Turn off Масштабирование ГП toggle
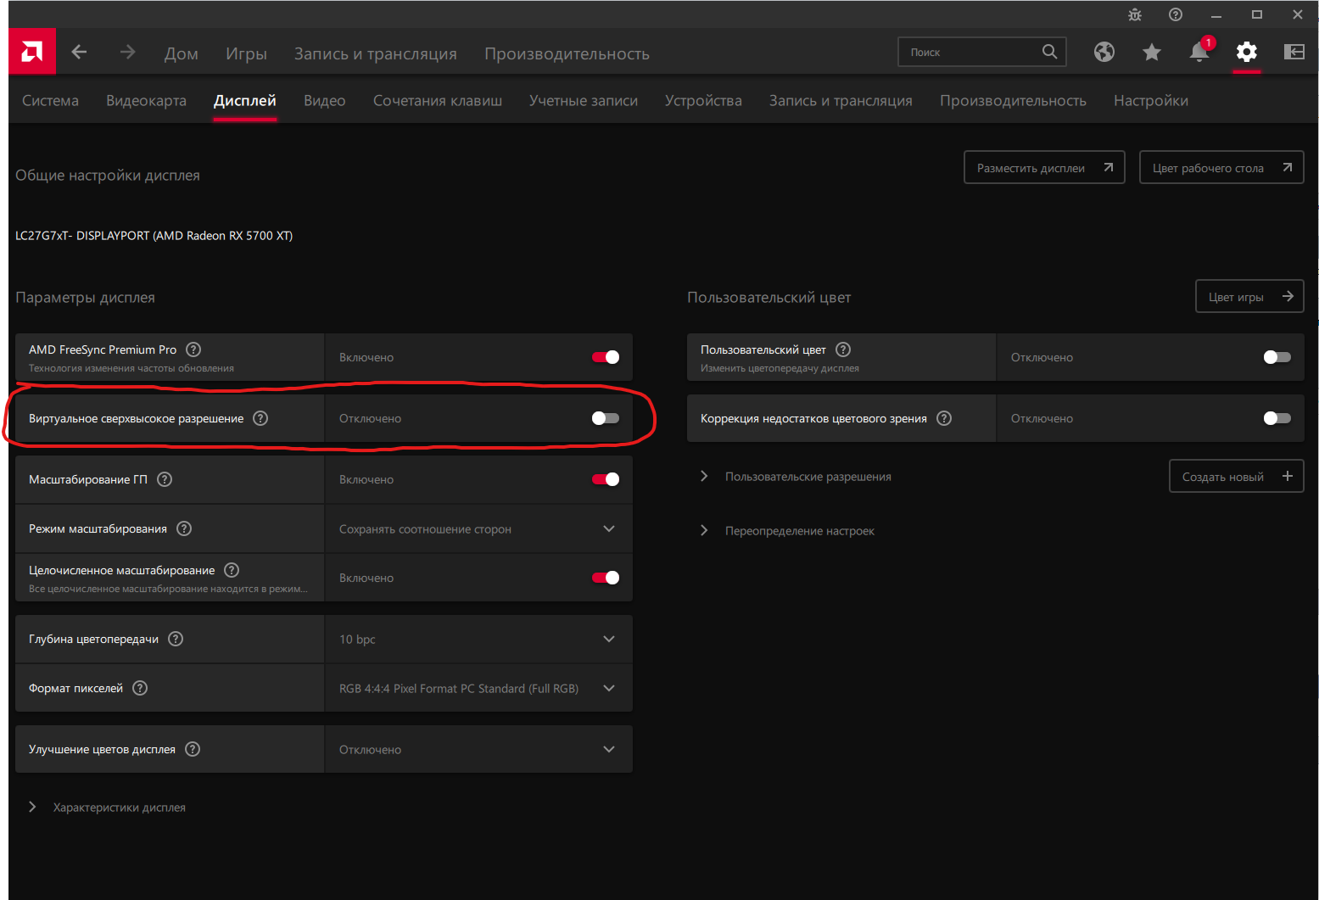This screenshot has width=1319, height=900. [x=606, y=479]
